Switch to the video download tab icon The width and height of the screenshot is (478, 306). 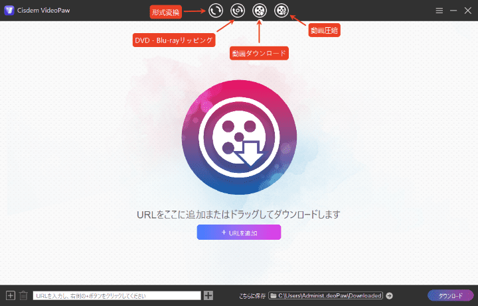pyautogui.click(x=260, y=11)
